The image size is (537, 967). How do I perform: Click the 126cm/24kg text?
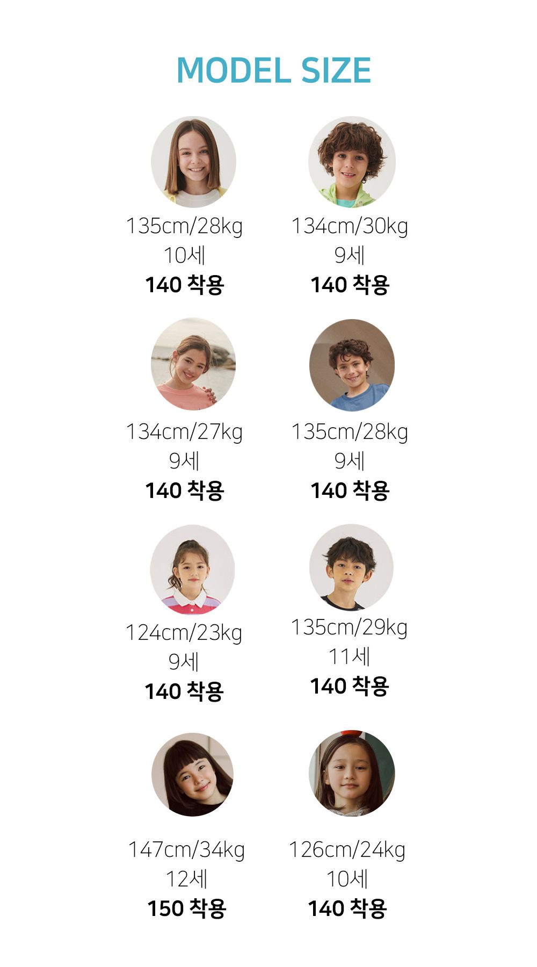[347, 850]
